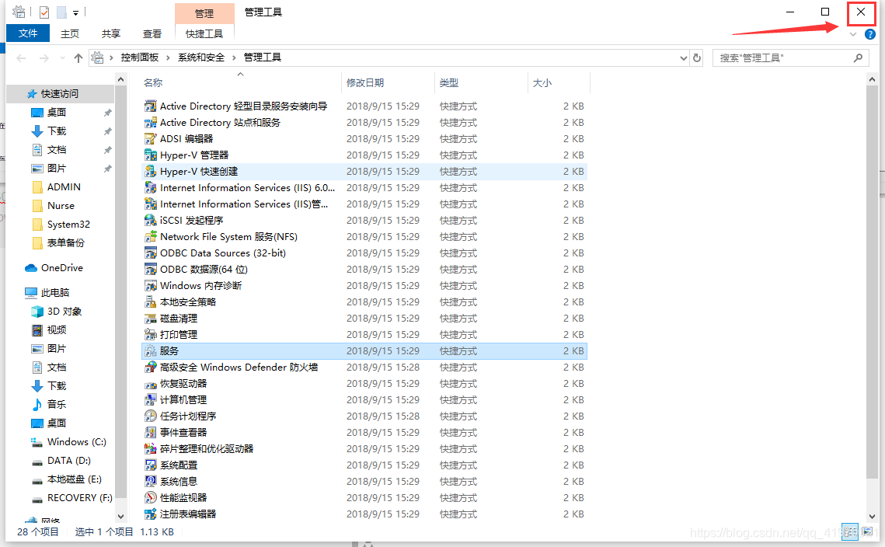Go up one folder level arrow
Viewport: 885px width, 547px height.
click(78, 57)
